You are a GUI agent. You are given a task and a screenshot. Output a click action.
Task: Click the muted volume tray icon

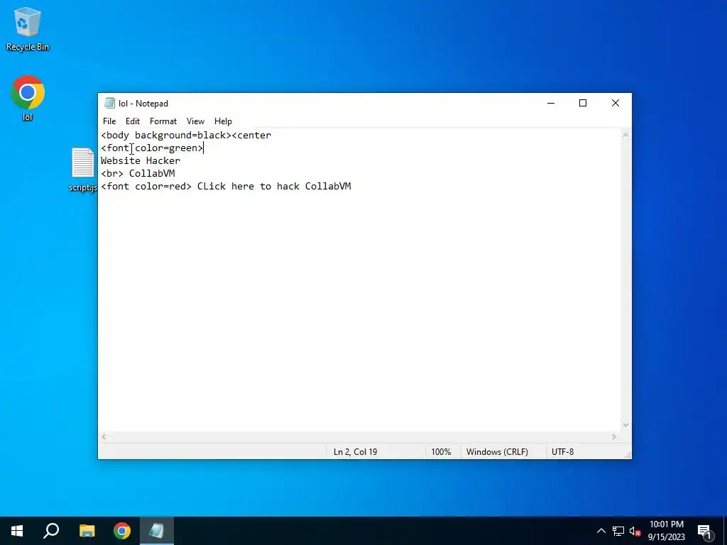pyautogui.click(x=635, y=531)
